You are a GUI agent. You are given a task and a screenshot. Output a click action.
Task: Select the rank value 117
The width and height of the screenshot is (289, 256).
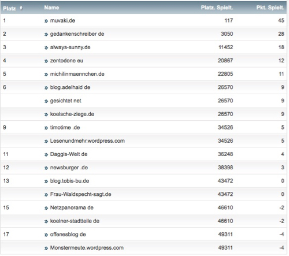click(229, 21)
